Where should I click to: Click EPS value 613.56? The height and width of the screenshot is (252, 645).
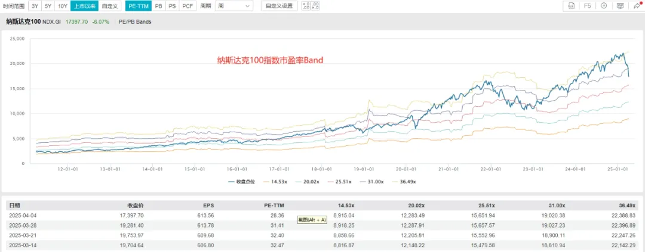pos(207,215)
